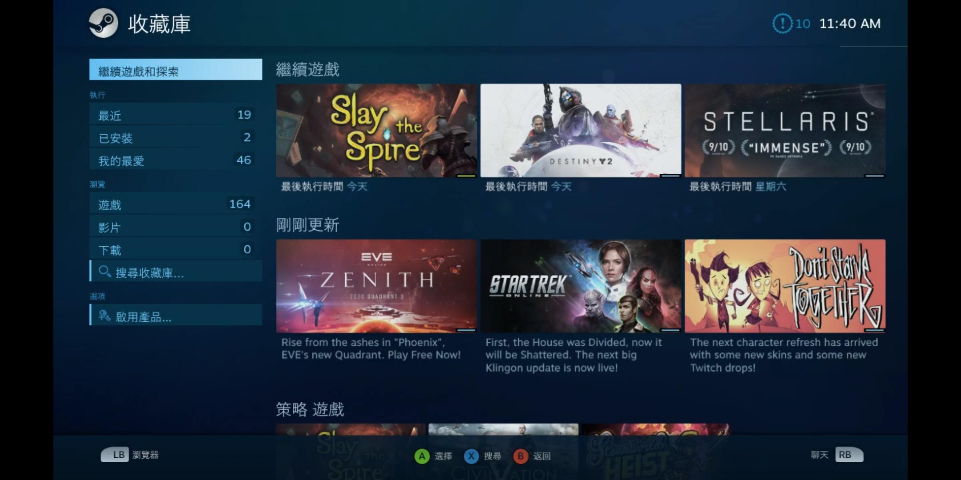
Task: Open chat via RB button
Action: pos(849,455)
